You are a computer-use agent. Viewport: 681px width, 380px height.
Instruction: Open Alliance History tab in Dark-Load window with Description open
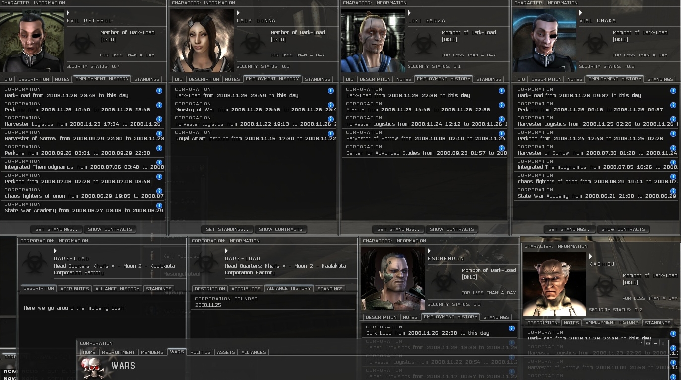tap(118, 289)
